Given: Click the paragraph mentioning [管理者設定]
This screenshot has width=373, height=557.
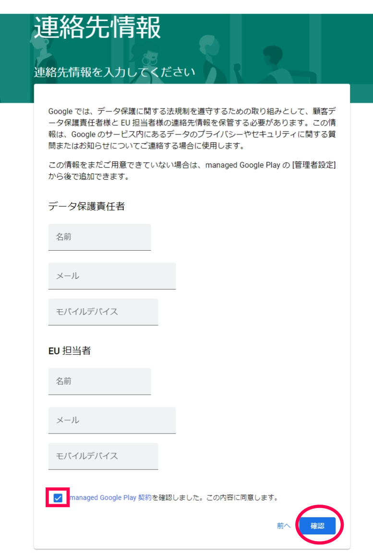Looking at the screenshot, I should [192, 170].
